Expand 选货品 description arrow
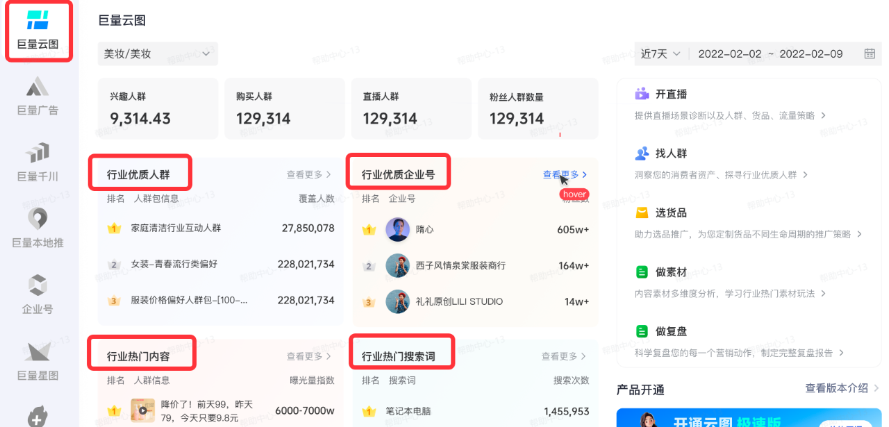Screen dimensions: 889x427 point(860,235)
